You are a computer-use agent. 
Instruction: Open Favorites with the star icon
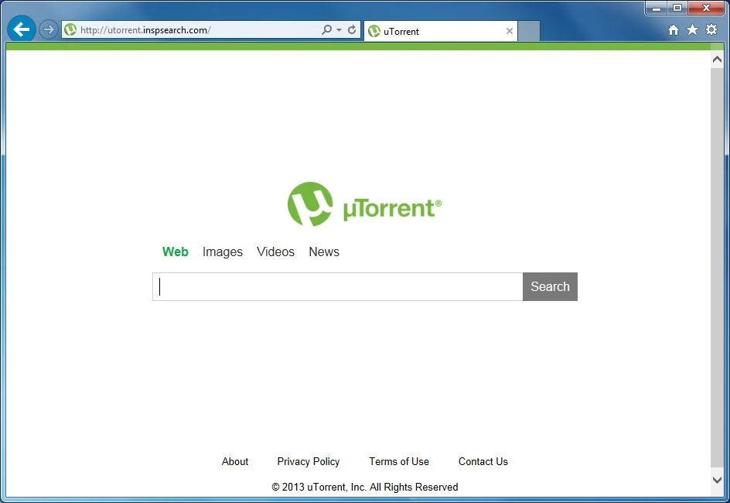coord(692,30)
